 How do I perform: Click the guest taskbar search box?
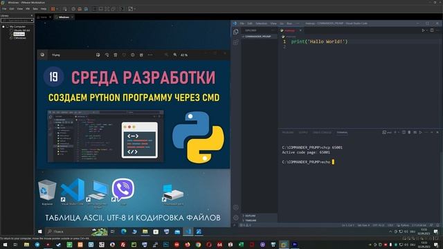pos(76,232)
